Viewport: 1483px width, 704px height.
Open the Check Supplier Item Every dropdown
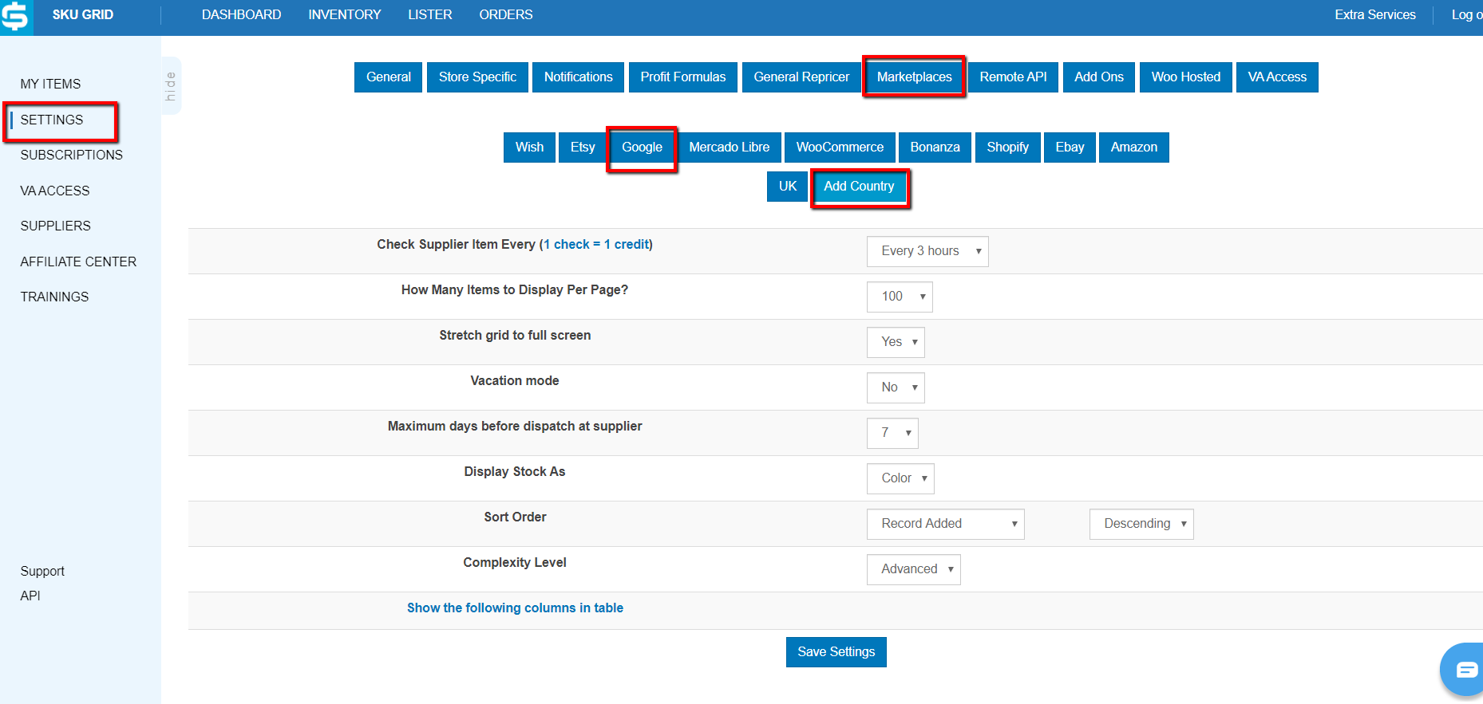pyautogui.click(x=927, y=251)
